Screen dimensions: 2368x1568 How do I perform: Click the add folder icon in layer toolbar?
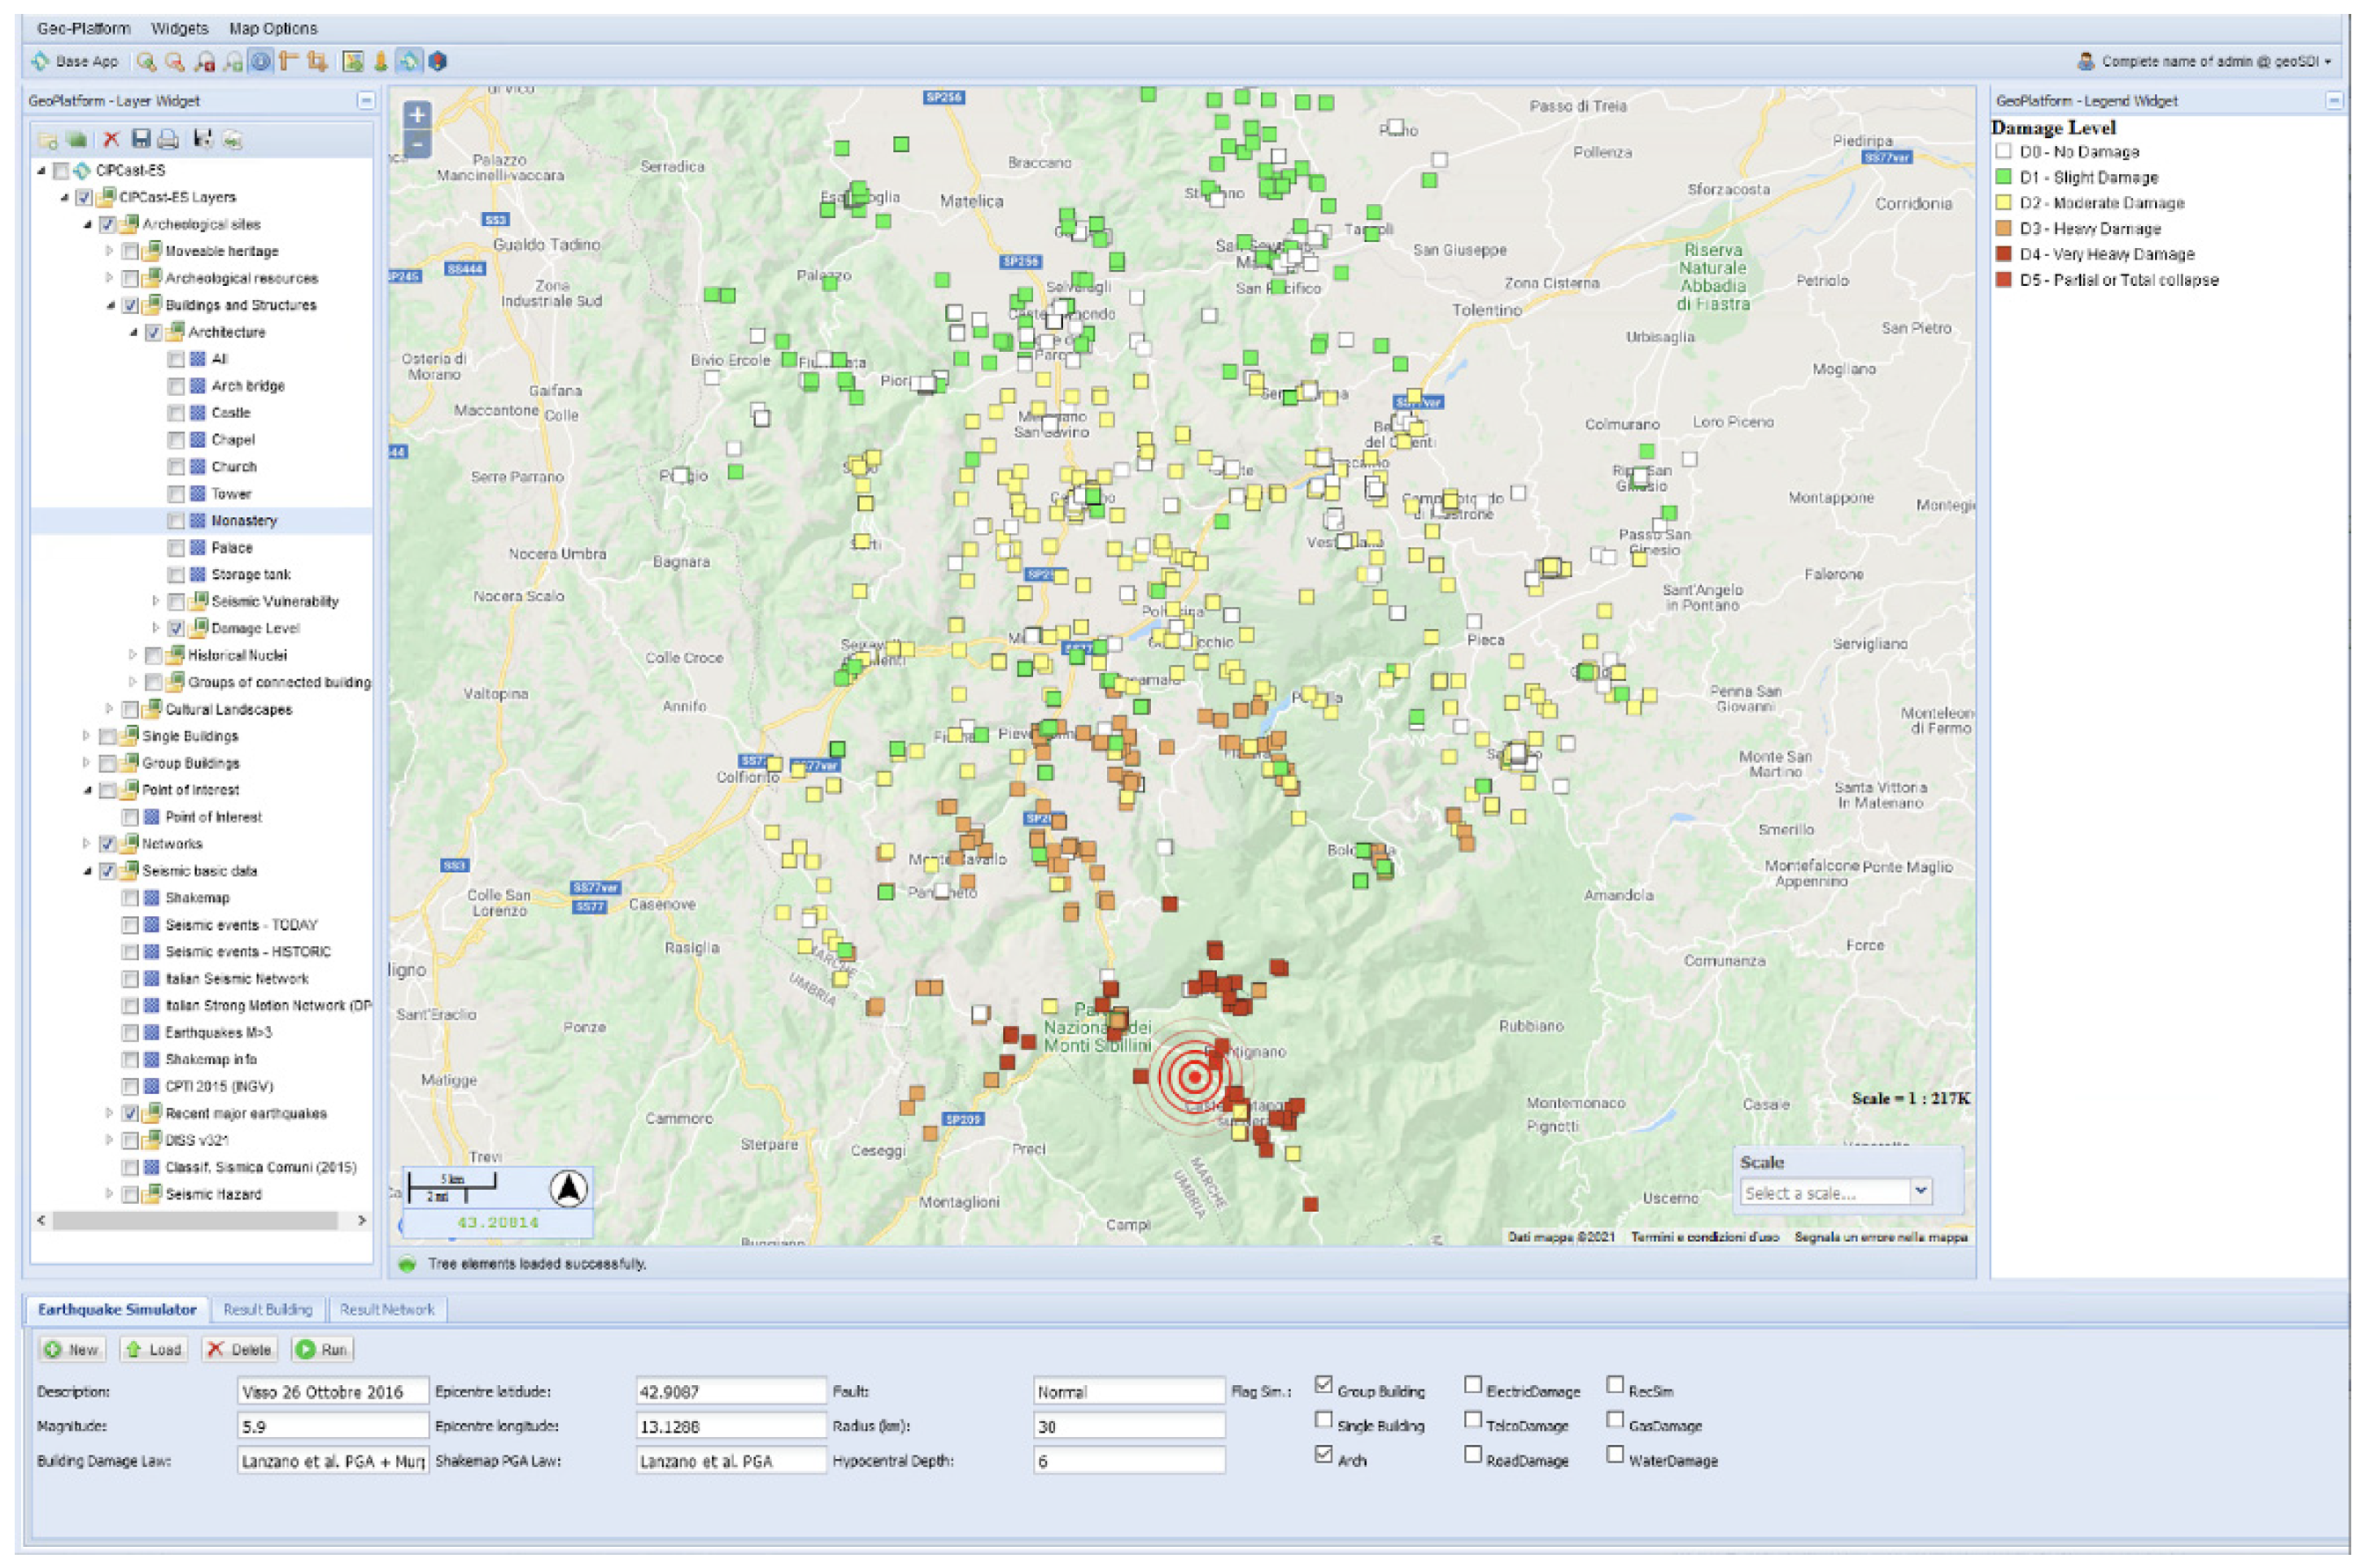pos(47,139)
